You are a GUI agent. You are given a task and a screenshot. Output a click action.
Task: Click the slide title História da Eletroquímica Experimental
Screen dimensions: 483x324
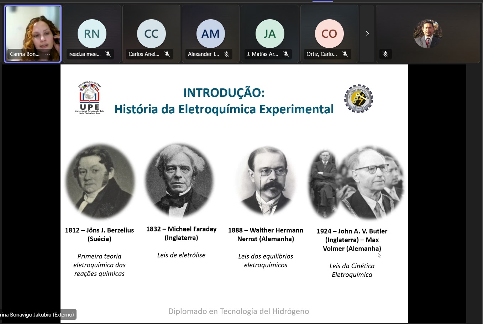pos(224,109)
